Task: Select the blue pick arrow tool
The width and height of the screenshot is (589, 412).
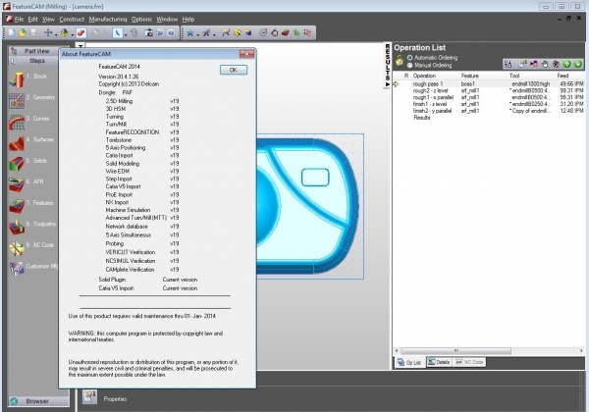Action: [x=117, y=33]
